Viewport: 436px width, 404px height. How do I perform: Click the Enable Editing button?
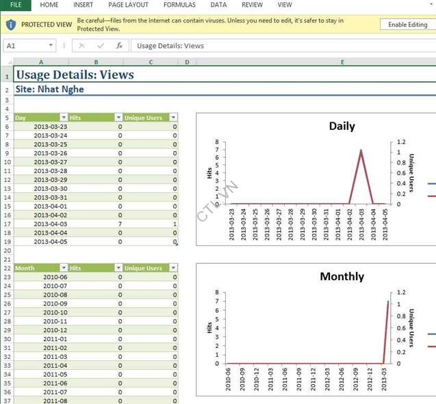tap(407, 25)
